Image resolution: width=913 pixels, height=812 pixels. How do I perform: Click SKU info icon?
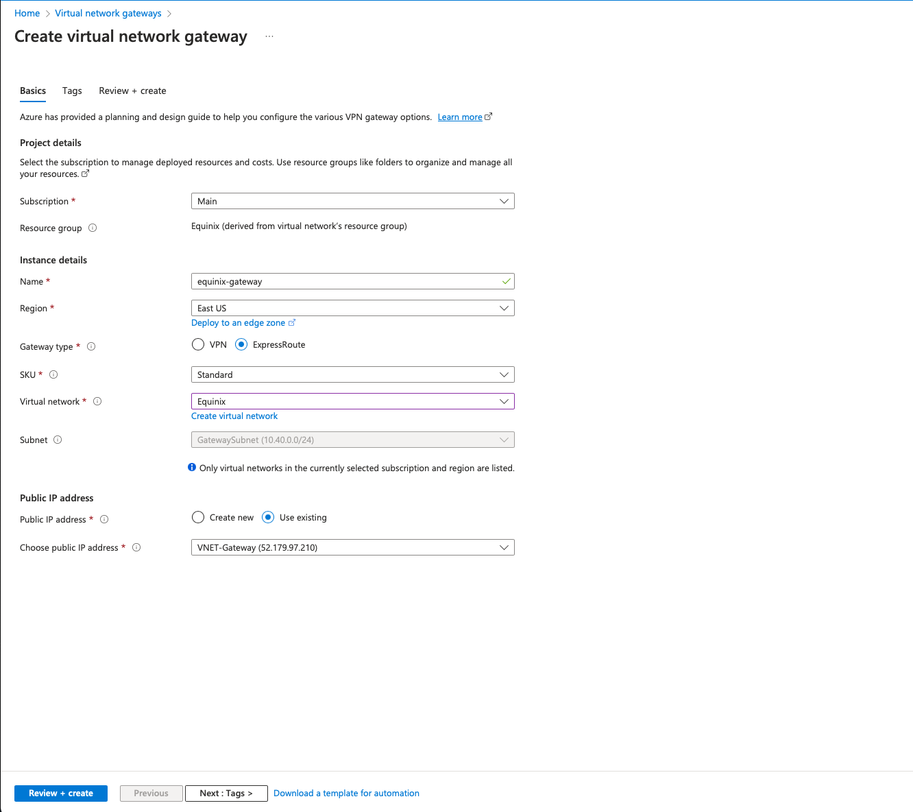click(53, 374)
